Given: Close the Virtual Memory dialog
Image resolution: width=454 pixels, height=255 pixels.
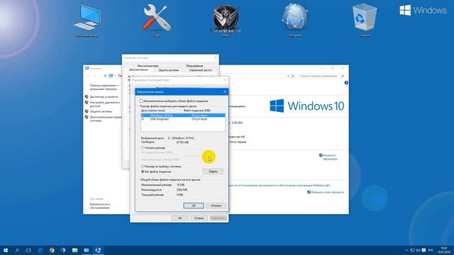Looking at the screenshot, I should click(225, 92).
